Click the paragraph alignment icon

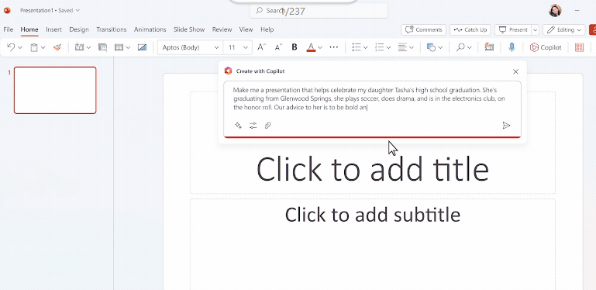point(402,47)
